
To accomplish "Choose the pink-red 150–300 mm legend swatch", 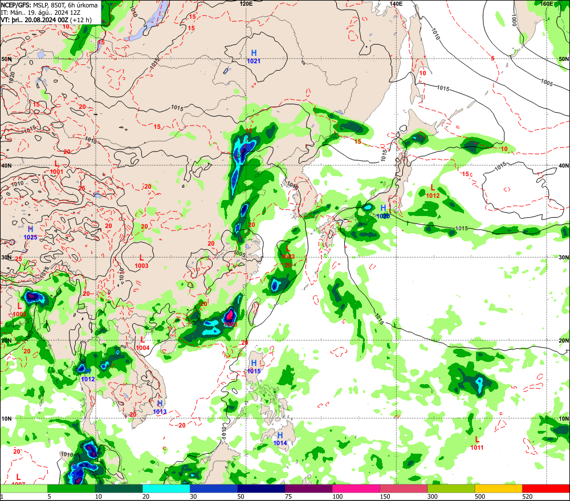I will tap(404, 488).
